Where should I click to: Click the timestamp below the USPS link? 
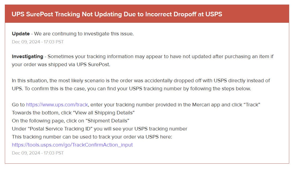(38, 153)
